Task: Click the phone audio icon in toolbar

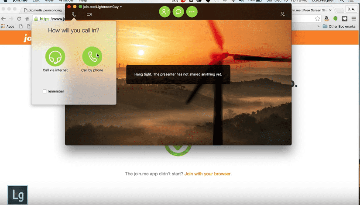Action: (x=74, y=14)
